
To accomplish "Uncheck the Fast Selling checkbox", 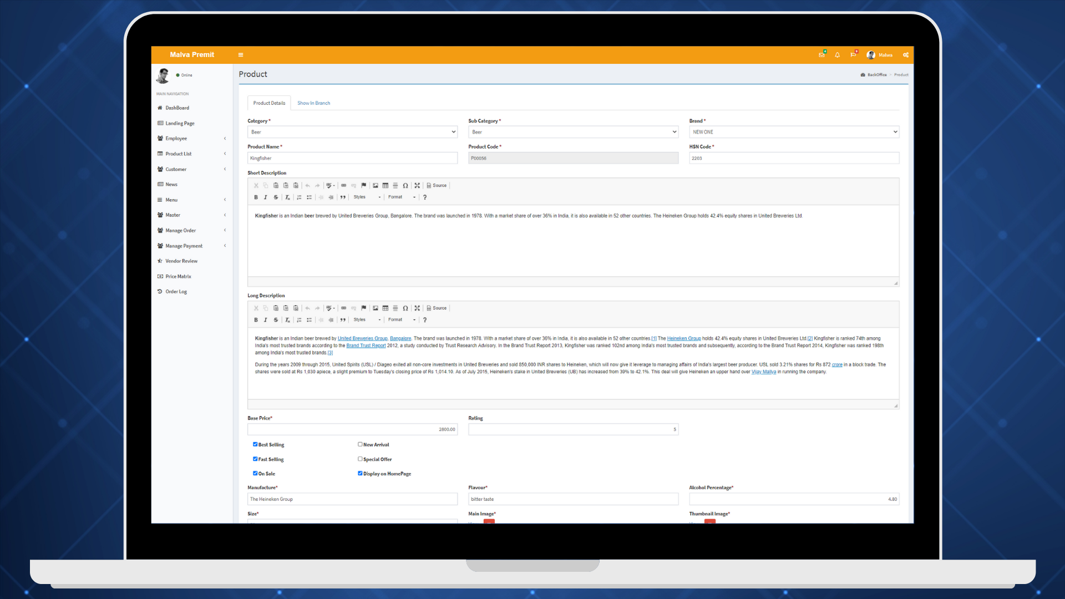I will 255,459.
